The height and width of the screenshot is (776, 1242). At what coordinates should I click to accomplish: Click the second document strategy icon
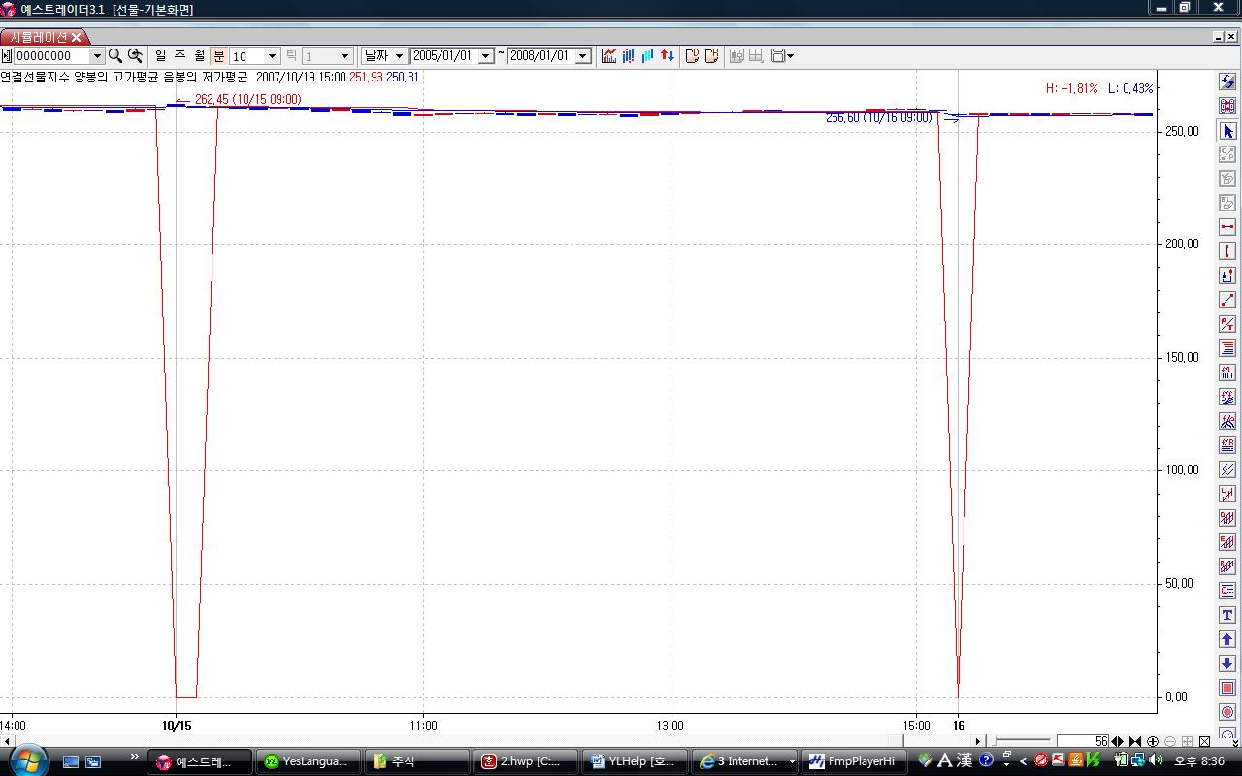point(711,56)
